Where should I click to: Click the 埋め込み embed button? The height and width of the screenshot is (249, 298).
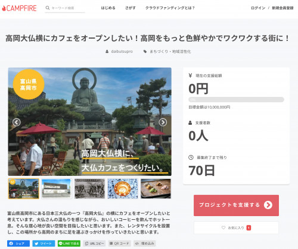(x=144, y=244)
